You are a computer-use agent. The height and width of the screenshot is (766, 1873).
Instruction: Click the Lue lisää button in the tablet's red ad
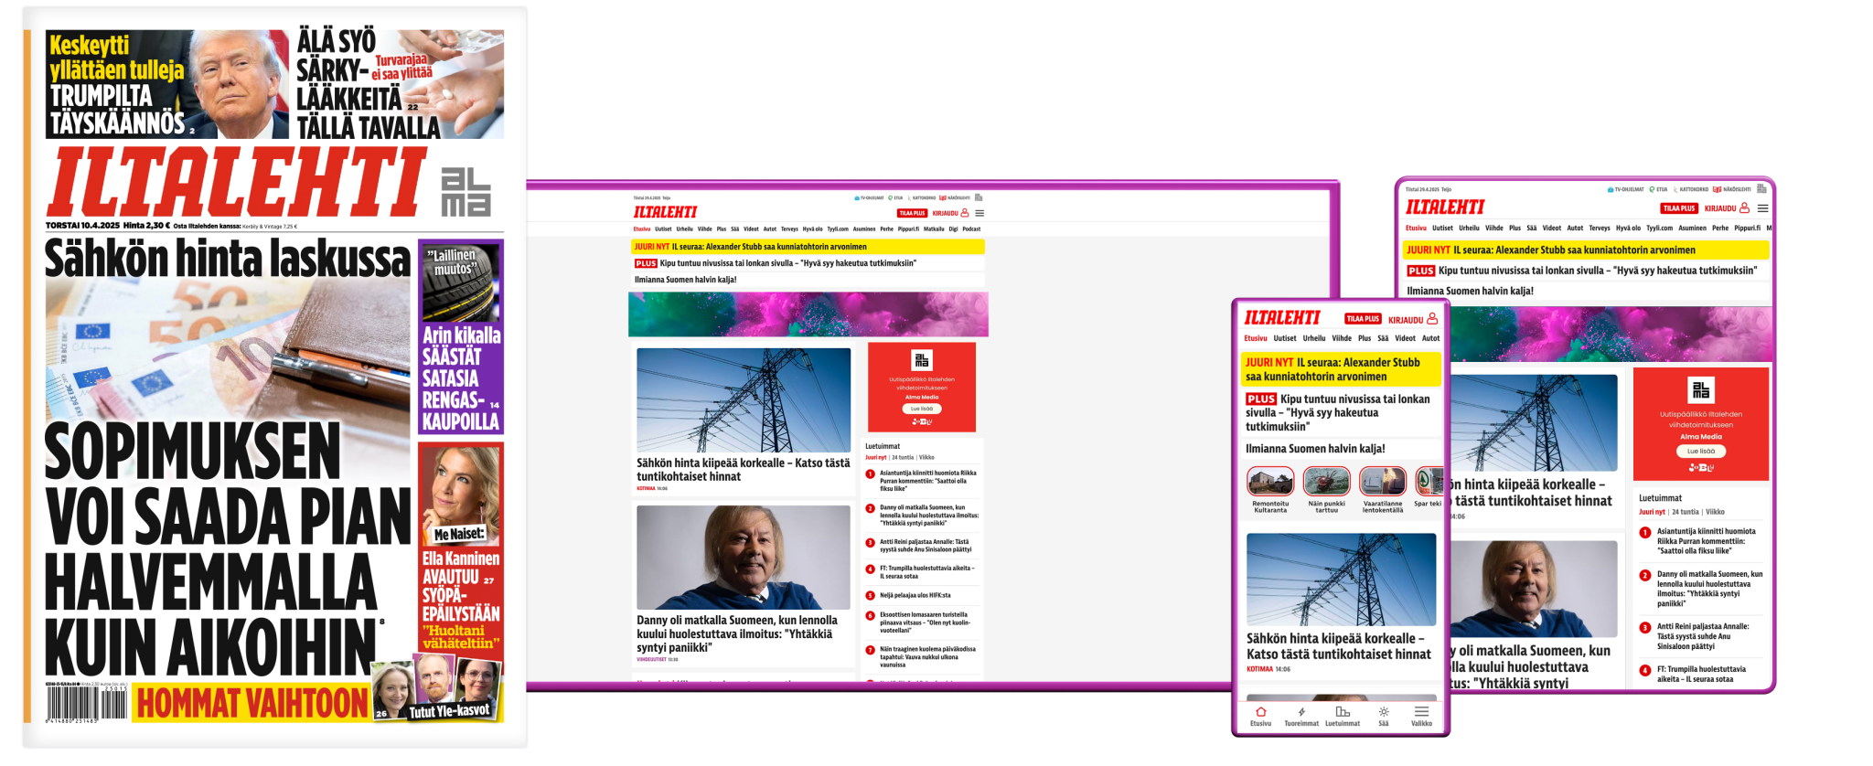[1700, 451]
